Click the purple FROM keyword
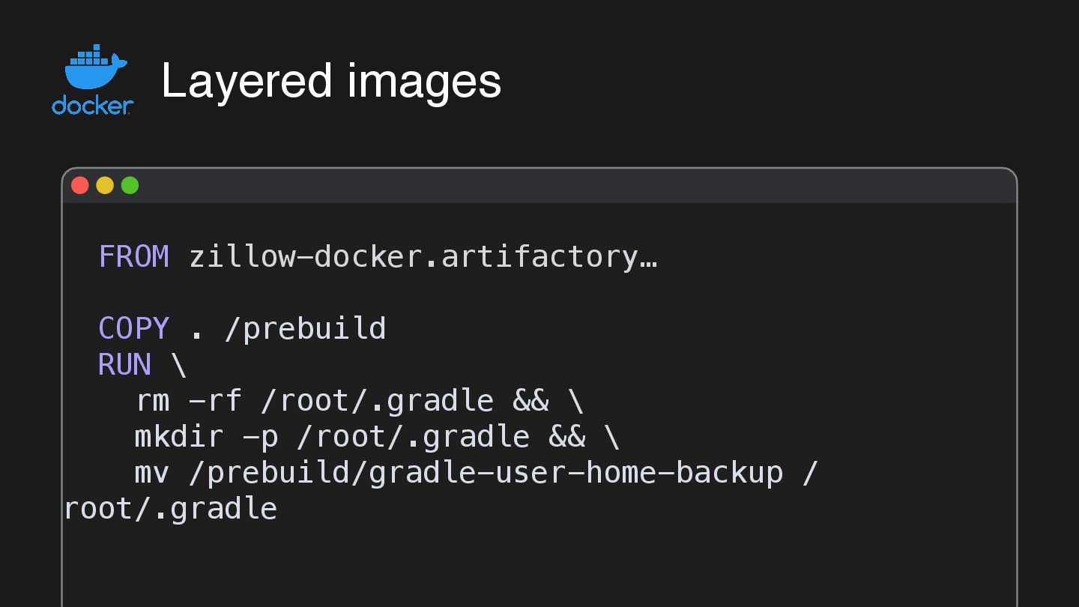Image resolution: width=1079 pixels, height=607 pixels. (133, 257)
